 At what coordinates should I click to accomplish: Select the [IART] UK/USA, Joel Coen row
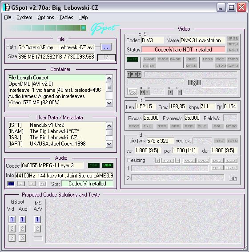click(57, 144)
